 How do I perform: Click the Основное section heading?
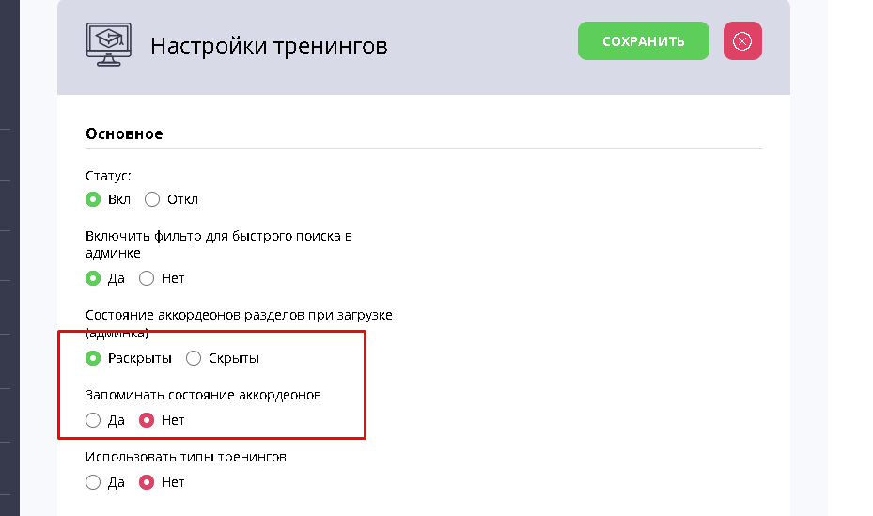[x=124, y=133]
